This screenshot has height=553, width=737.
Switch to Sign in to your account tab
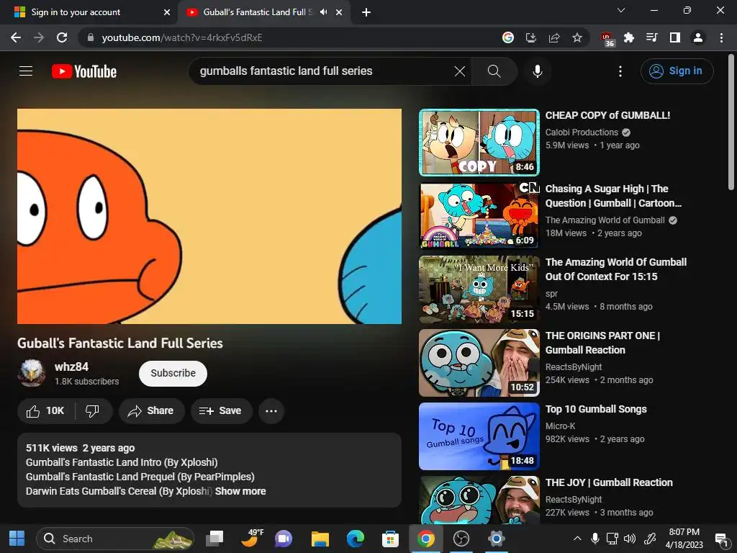89,12
